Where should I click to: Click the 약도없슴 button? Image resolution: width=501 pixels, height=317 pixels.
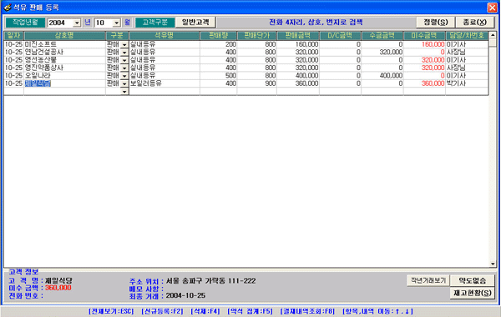(473, 280)
